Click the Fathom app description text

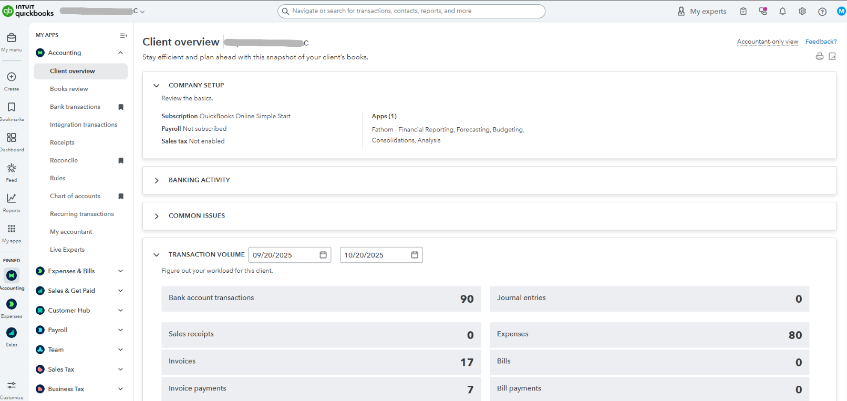[x=448, y=135]
